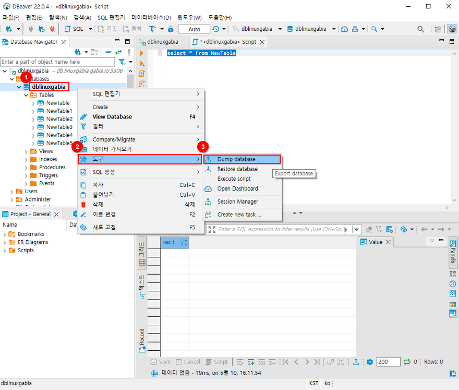
Task: Click DBeaver perspective icon at far right
Action: click(x=452, y=29)
